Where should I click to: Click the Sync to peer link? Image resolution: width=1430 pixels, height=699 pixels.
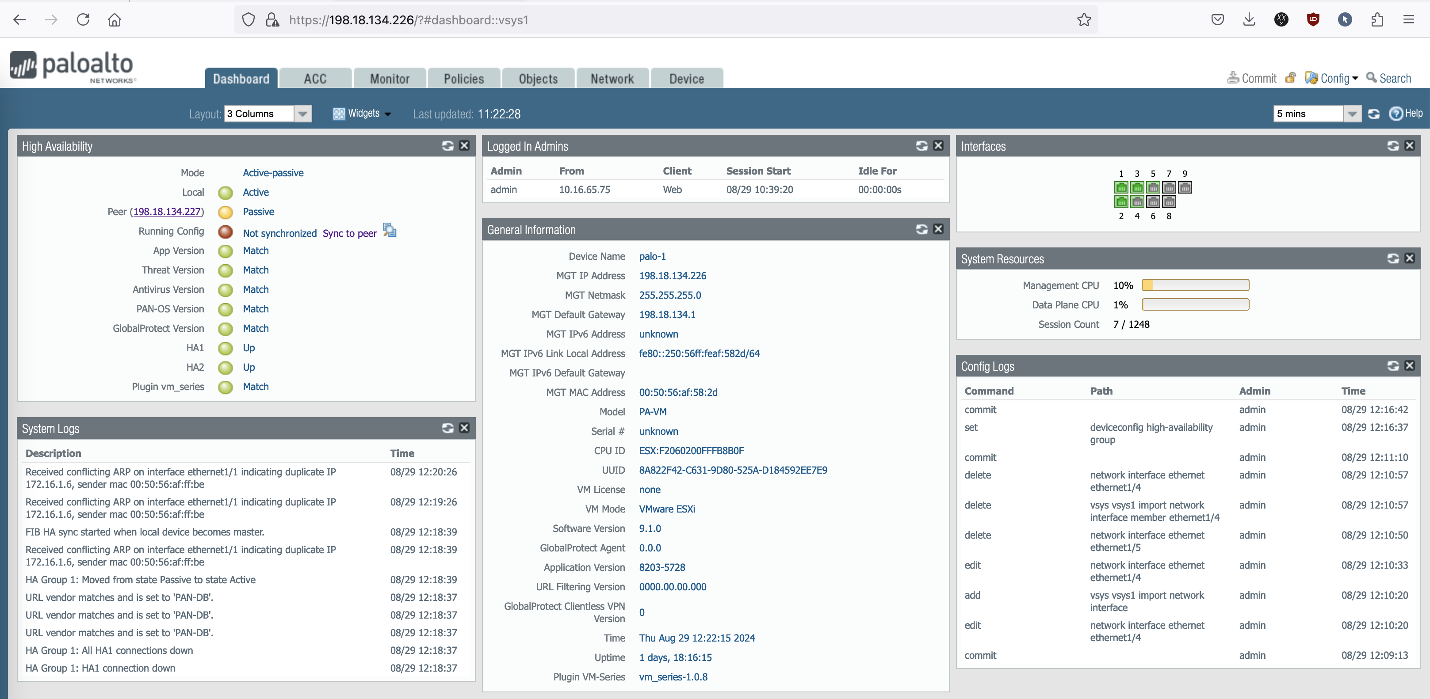click(349, 234)
